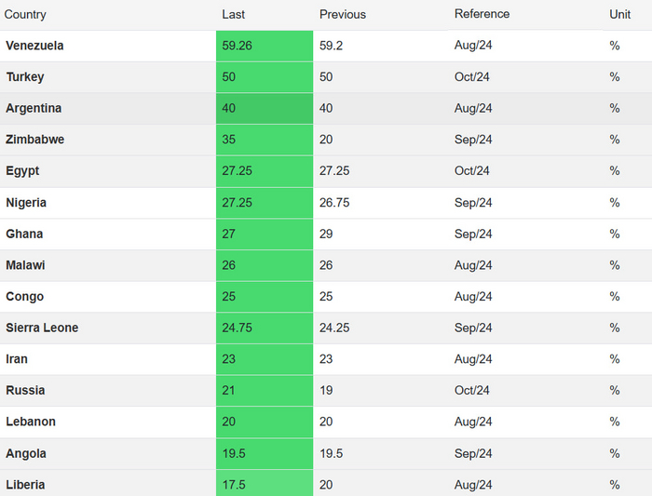Click the Unit column header
Viewport: 652px width, 496px height.
[x=619, y=14]
